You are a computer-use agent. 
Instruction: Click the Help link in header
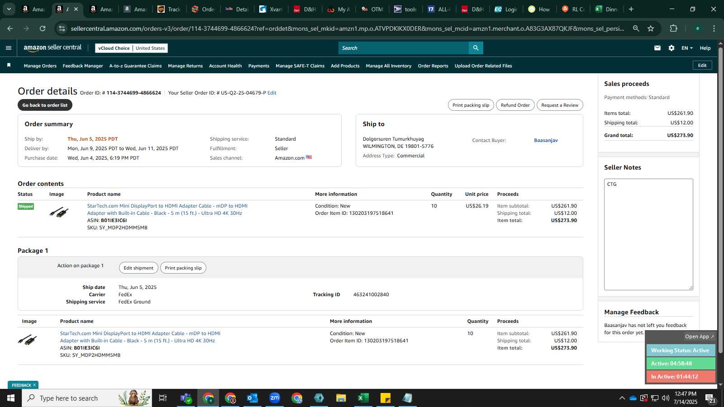coord(705,48)
